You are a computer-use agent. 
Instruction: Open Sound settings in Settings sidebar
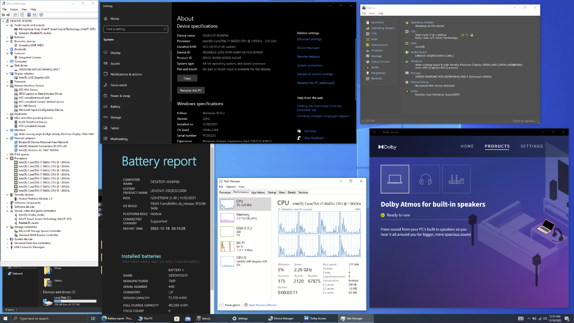(x=115, y=64)
